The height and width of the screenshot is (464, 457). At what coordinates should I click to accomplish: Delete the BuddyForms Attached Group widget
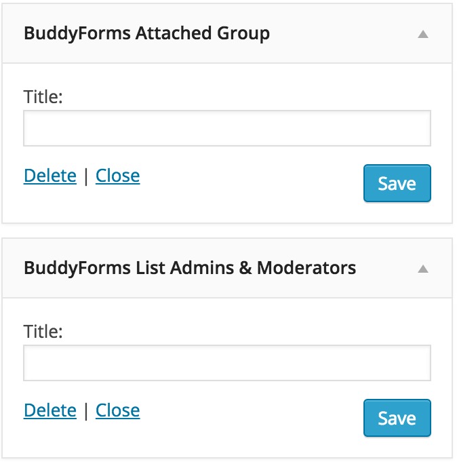pos(50,176)
